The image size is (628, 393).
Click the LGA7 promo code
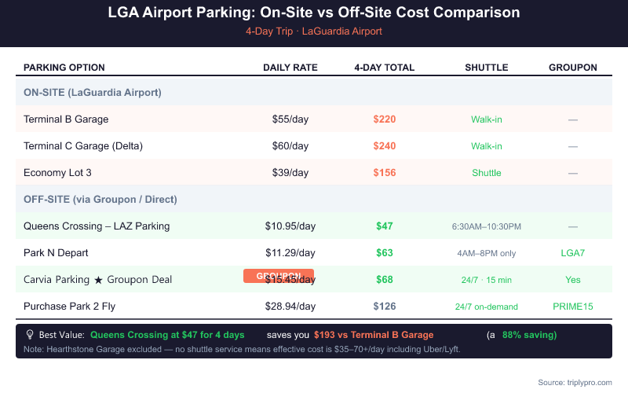(573, 253)
